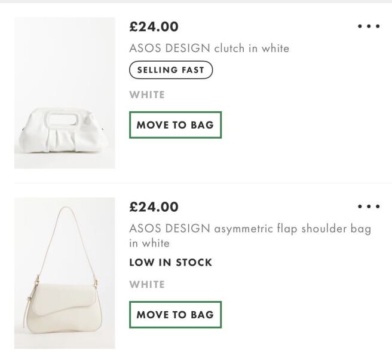Image resolution: width=392 pixels, height=359 pixels.
Task: Click the £24.00 price of the clutch
Action: (154, 26)
